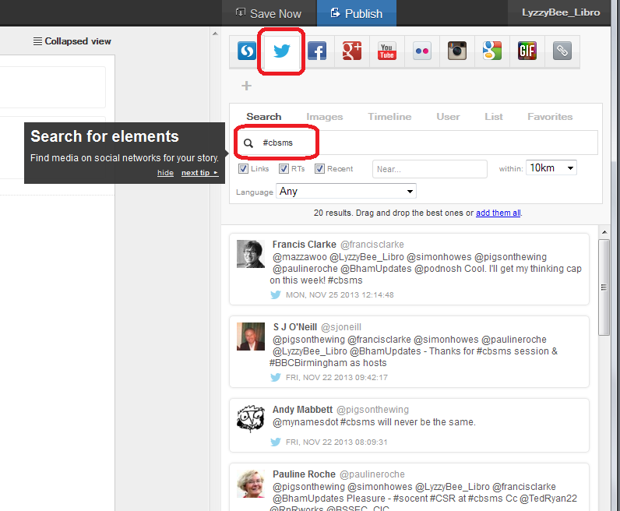The width and height of the screenshot is (620, 511).
Task: Open the Flickr source icon
Action: click(421, 51)
